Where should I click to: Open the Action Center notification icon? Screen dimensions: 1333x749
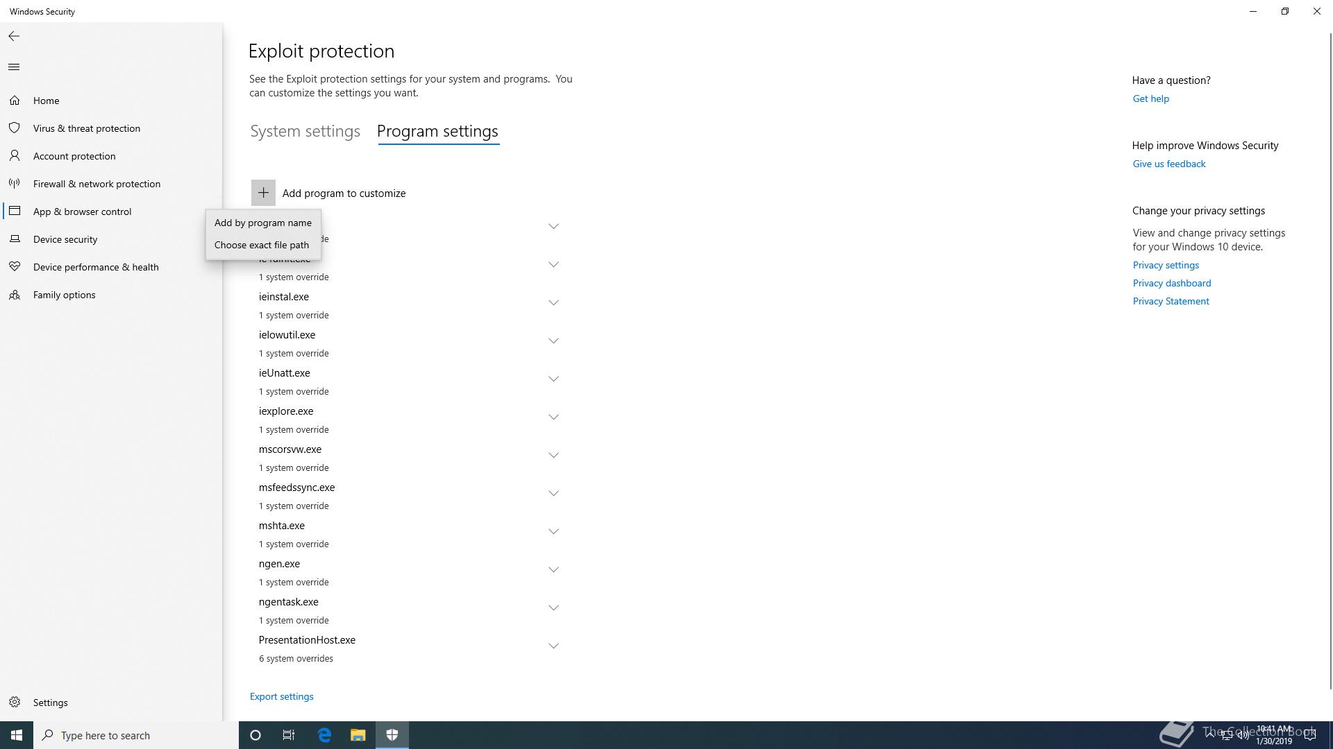coord(1310,735)
